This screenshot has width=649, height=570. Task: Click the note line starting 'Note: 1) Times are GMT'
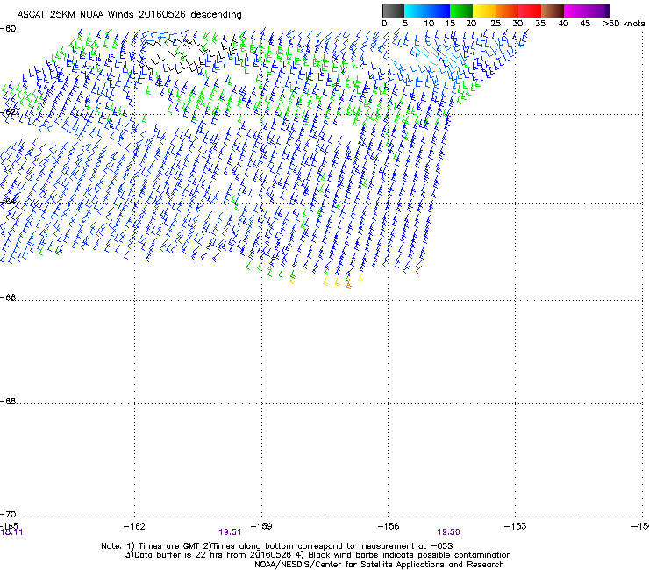click(x=277, y=546)
